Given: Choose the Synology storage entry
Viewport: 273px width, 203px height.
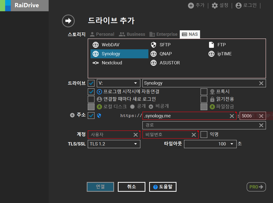Looking at the screenshot, I should [x=119, y=54].
